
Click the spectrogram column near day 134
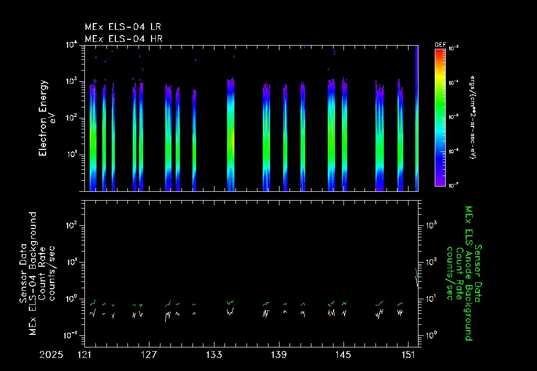[231, 135]
